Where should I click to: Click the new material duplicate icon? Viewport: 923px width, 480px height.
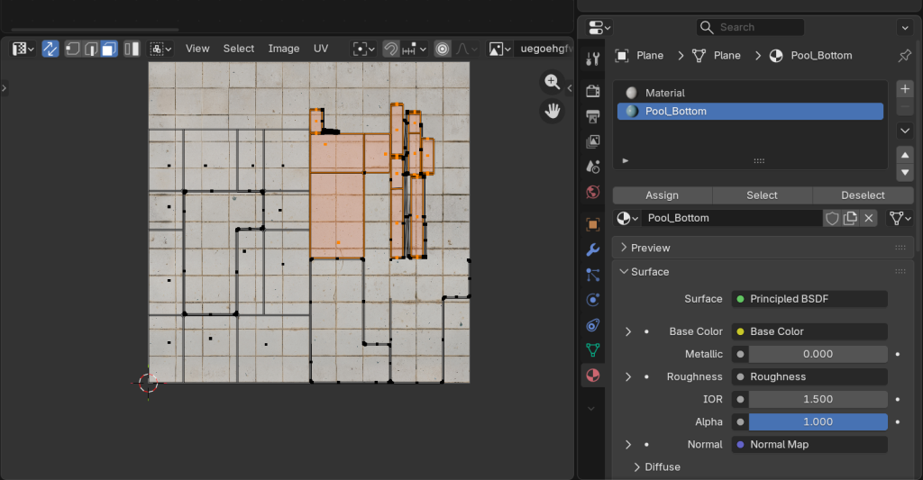click(x=850, y=218)
